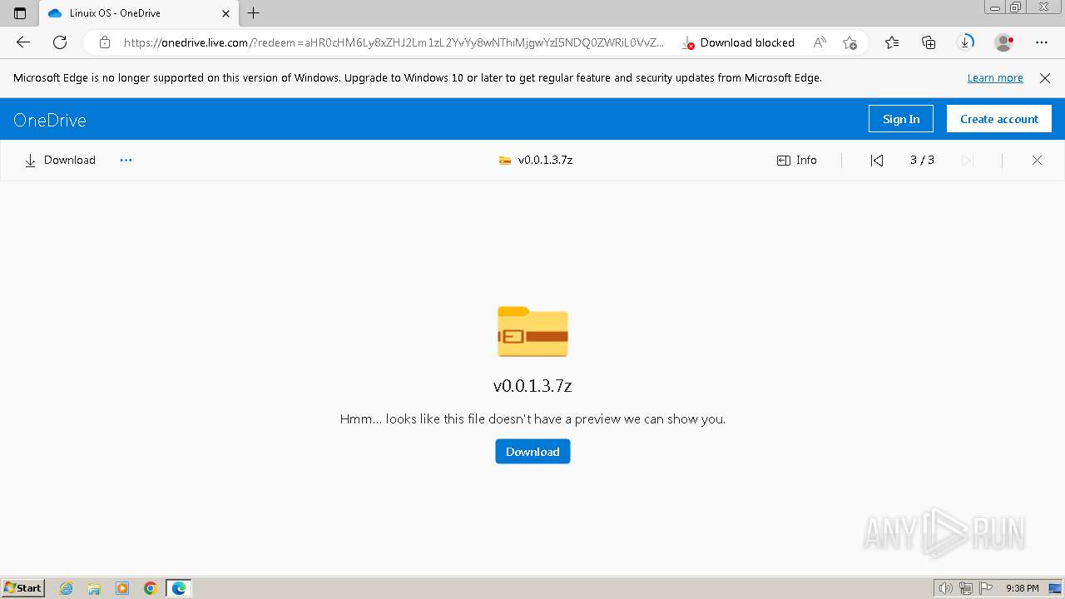Click the 3 / 3 page counter
This screenshot has width=1065, height=599.
point(922,160)
